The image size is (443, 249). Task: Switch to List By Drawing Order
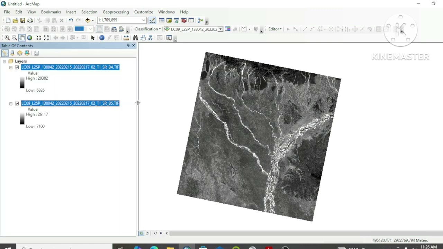5,53
